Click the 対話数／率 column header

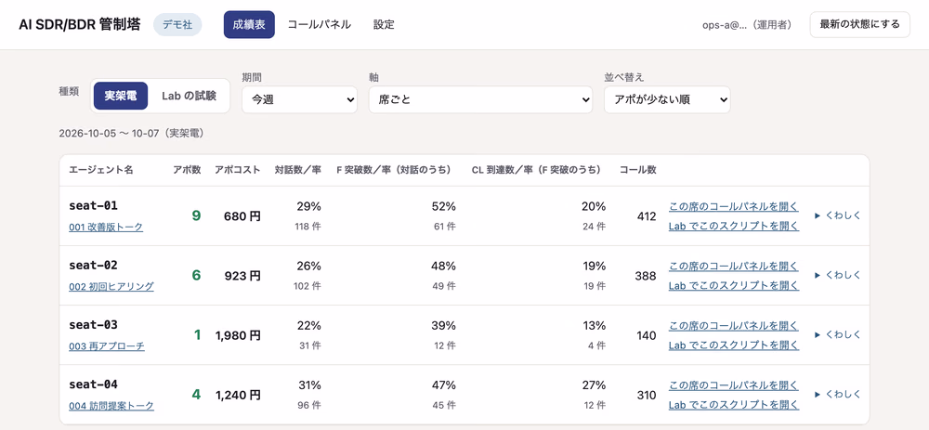[297, 170]
